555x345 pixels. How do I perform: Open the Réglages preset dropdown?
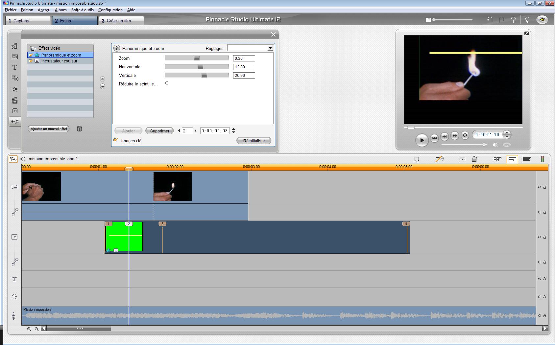[270, 48]
